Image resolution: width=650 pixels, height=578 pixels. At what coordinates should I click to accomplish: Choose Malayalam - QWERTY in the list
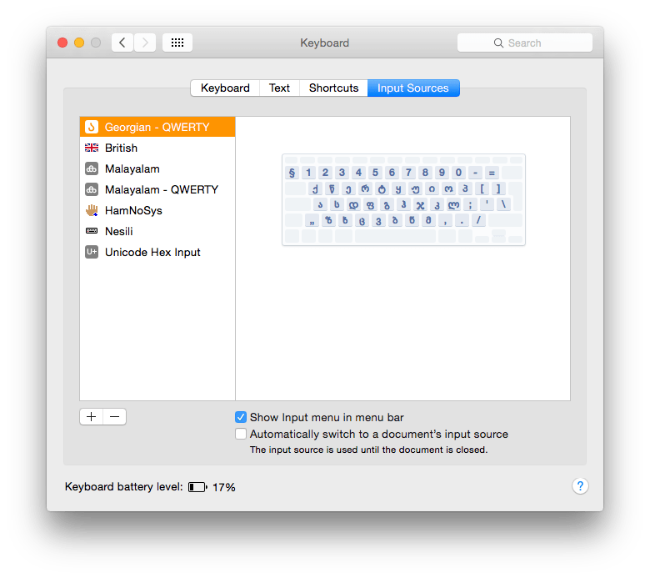(157, 189)
